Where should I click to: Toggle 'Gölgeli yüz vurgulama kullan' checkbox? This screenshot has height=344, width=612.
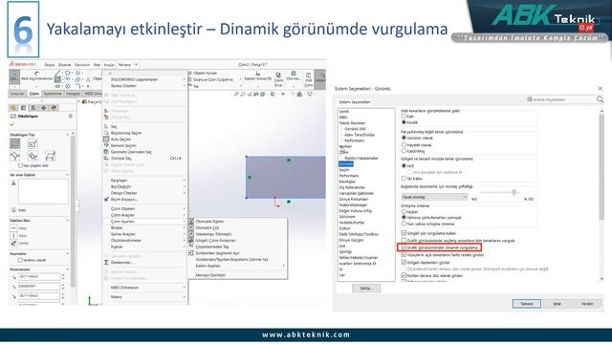click(404, 233)
